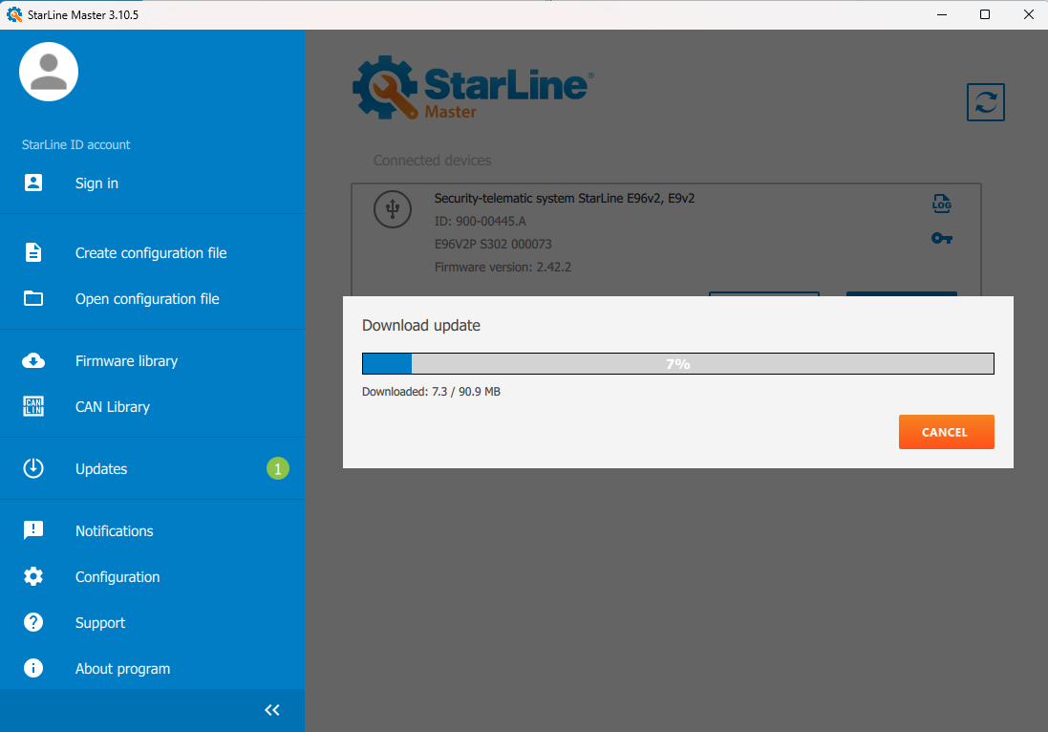The width and height of the screenshot is (1048, 732).
Task: Click the USB connection icon
Action: click(392, 210)
